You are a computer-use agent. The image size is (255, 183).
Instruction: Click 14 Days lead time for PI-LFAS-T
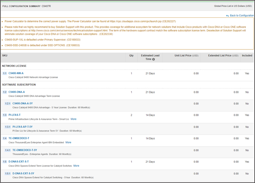tap(150, 115)
